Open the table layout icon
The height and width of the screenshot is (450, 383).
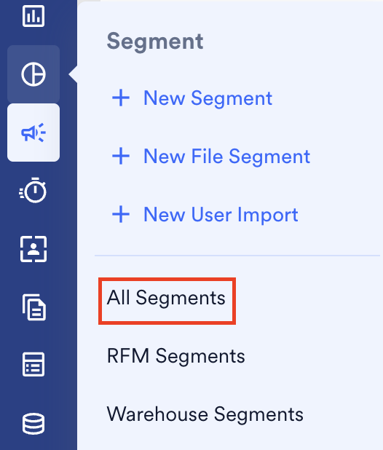[33, 365]
